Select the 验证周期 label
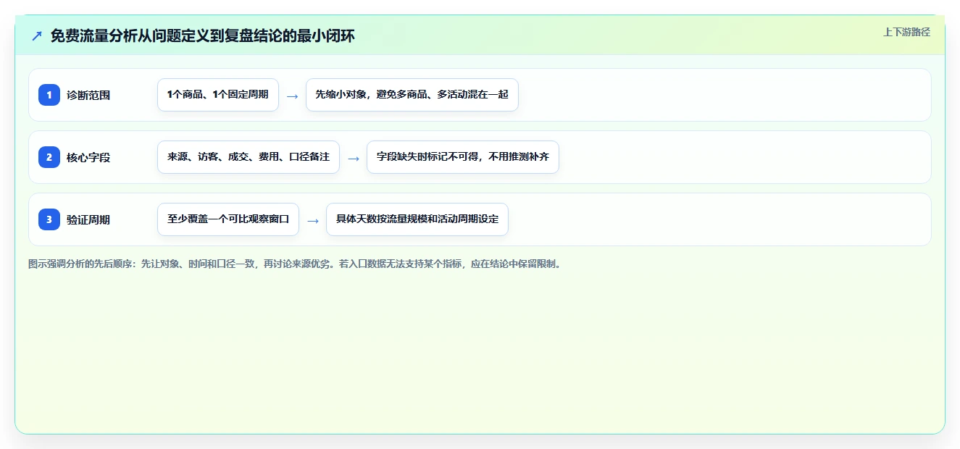Image resolution: width=960 pixels, height=449 pixels. [x=88, y=219]
